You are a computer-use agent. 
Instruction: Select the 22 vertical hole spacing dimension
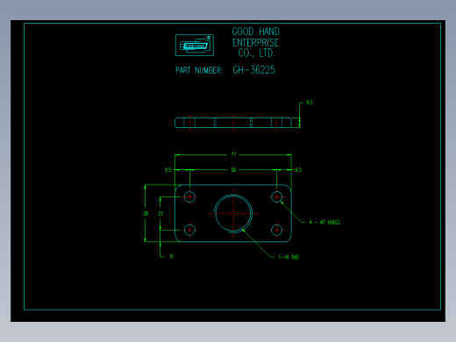[x=160, y=214]
